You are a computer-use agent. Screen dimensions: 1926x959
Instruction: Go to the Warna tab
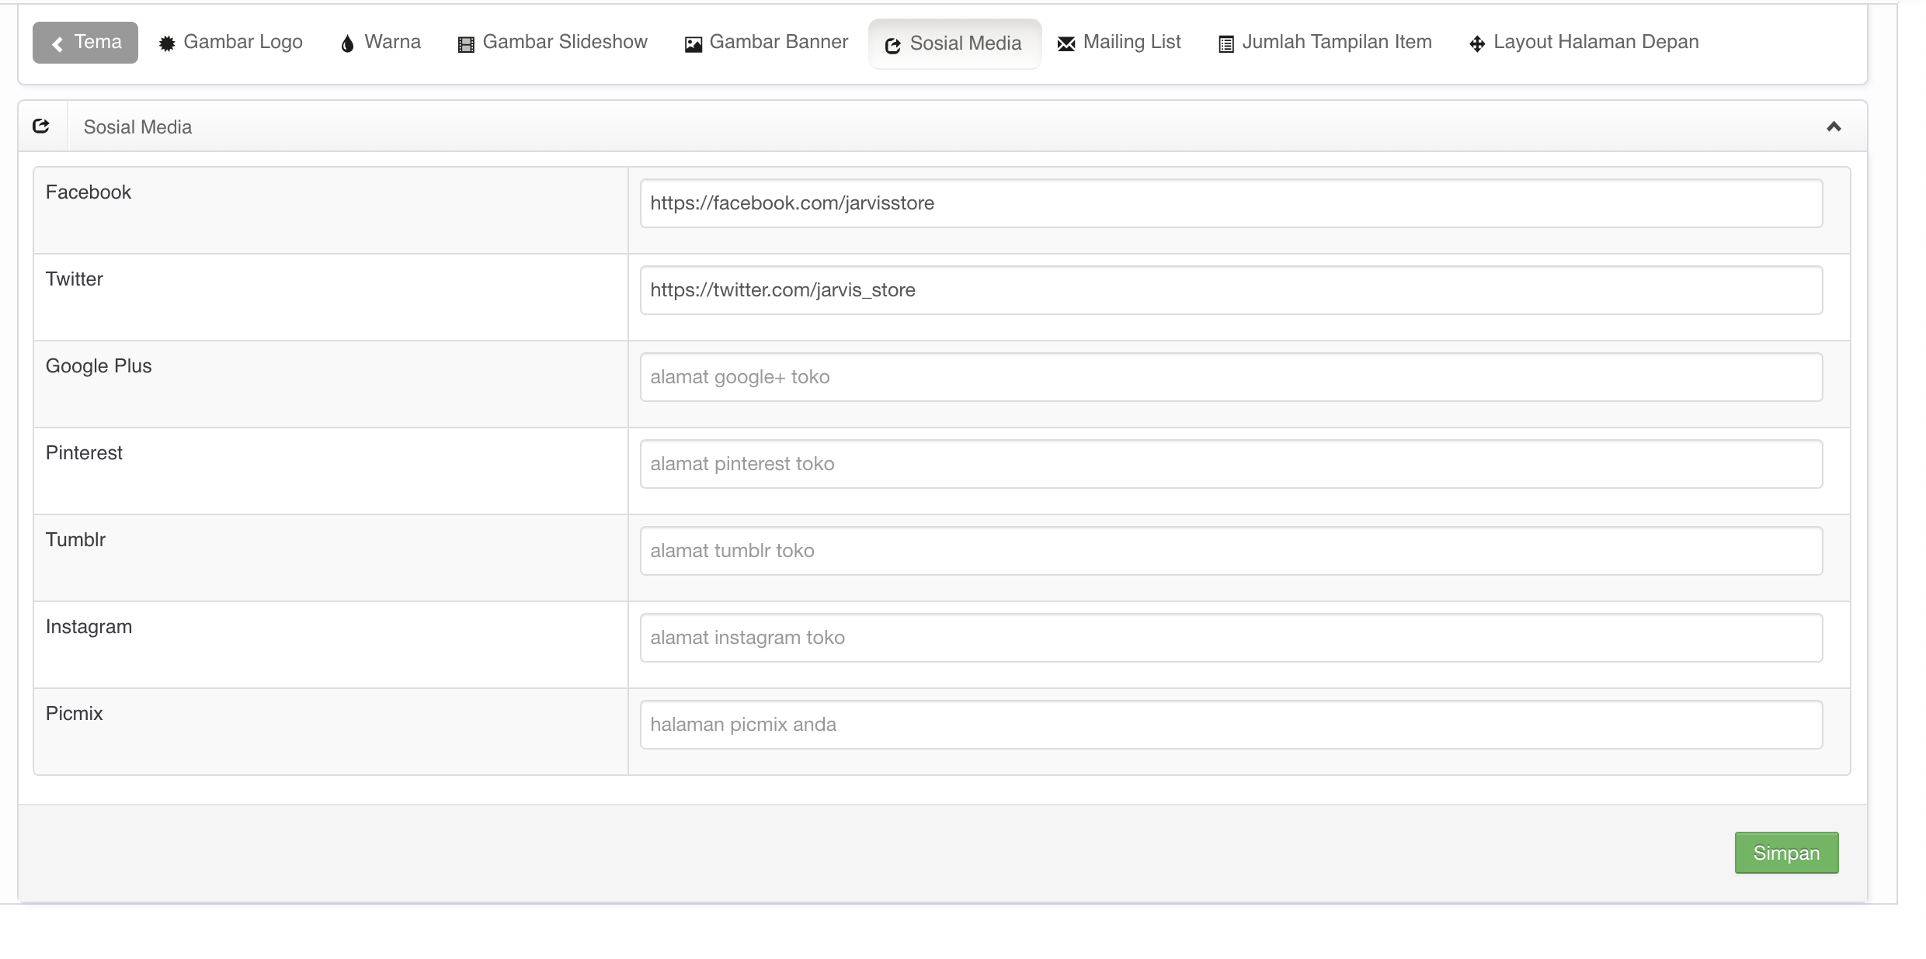tap(381, 42)
